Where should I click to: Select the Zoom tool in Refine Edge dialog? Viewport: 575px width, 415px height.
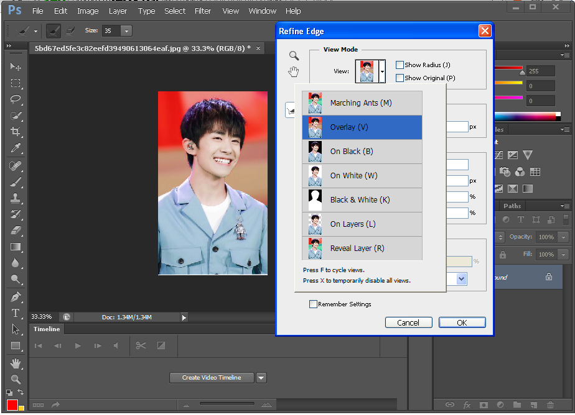click(294, 55)
